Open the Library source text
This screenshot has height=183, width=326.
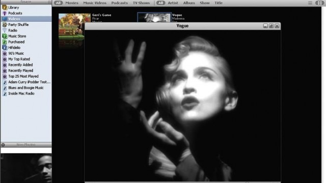14,8
